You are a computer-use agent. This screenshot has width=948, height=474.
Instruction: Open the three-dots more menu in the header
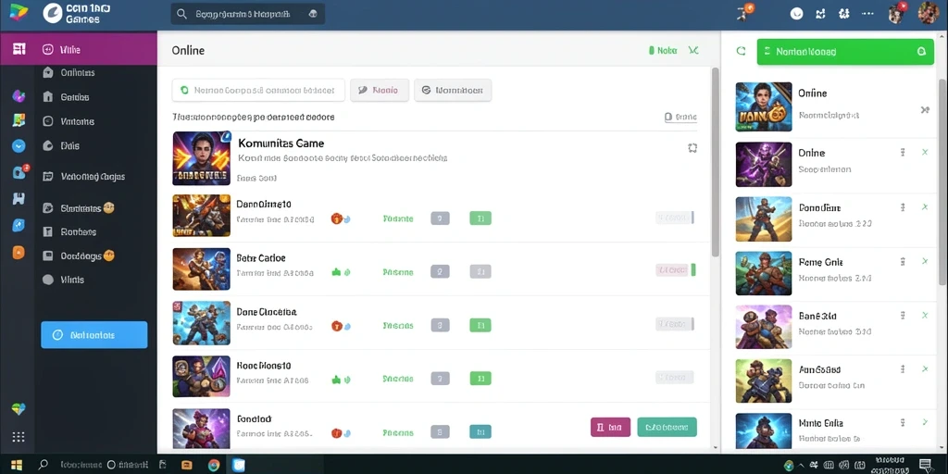coord(867,13)
